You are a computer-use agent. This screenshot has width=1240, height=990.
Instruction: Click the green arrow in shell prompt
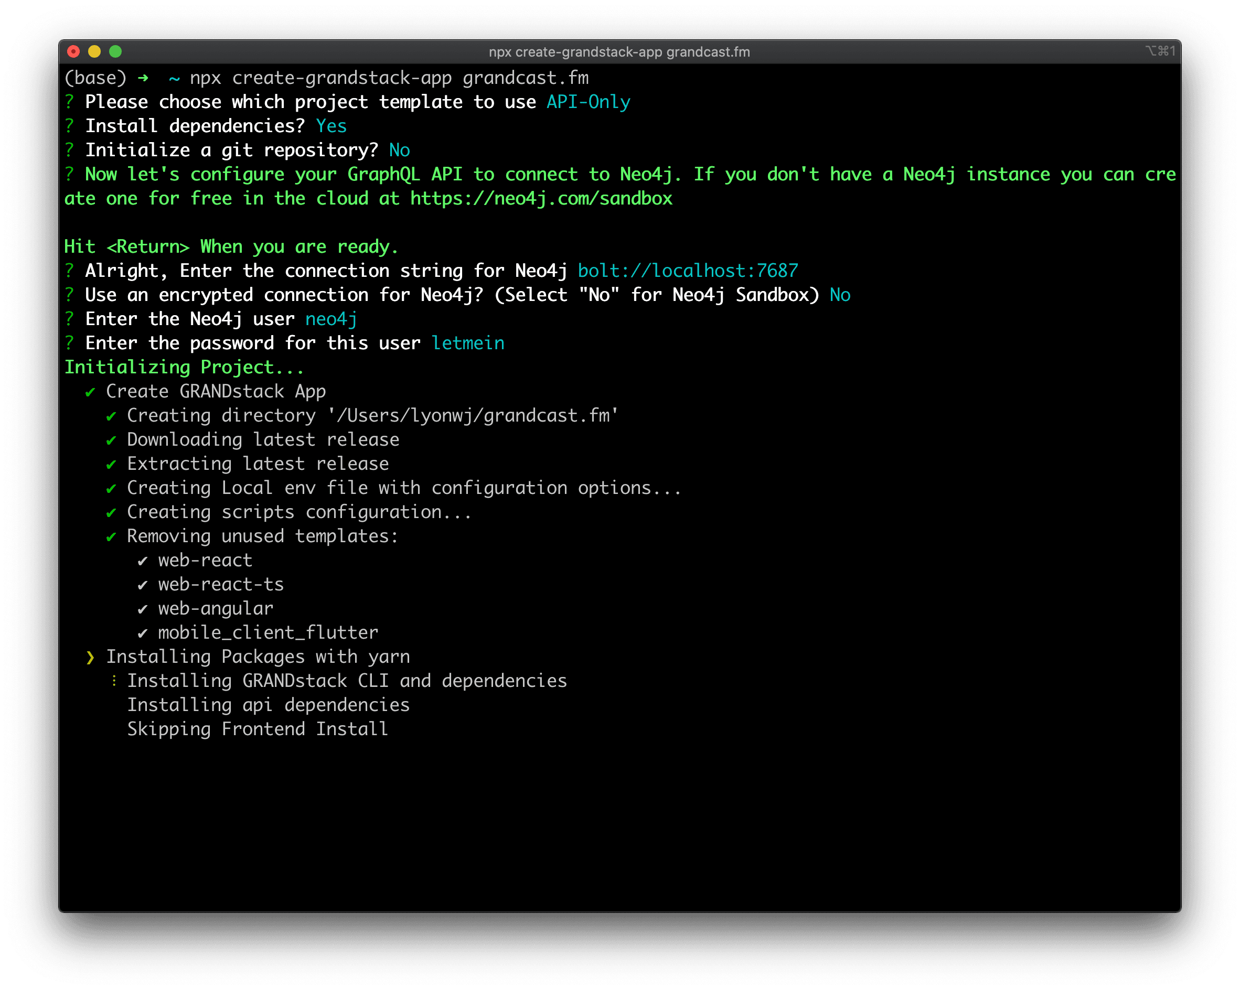click(x=143, y=78)
